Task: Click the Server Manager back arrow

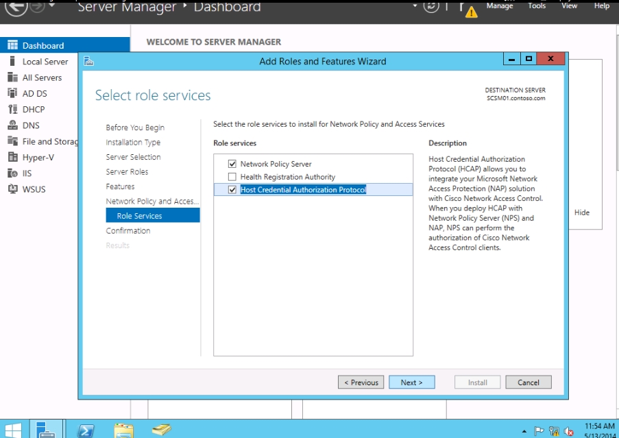Action: click(15, 8)
